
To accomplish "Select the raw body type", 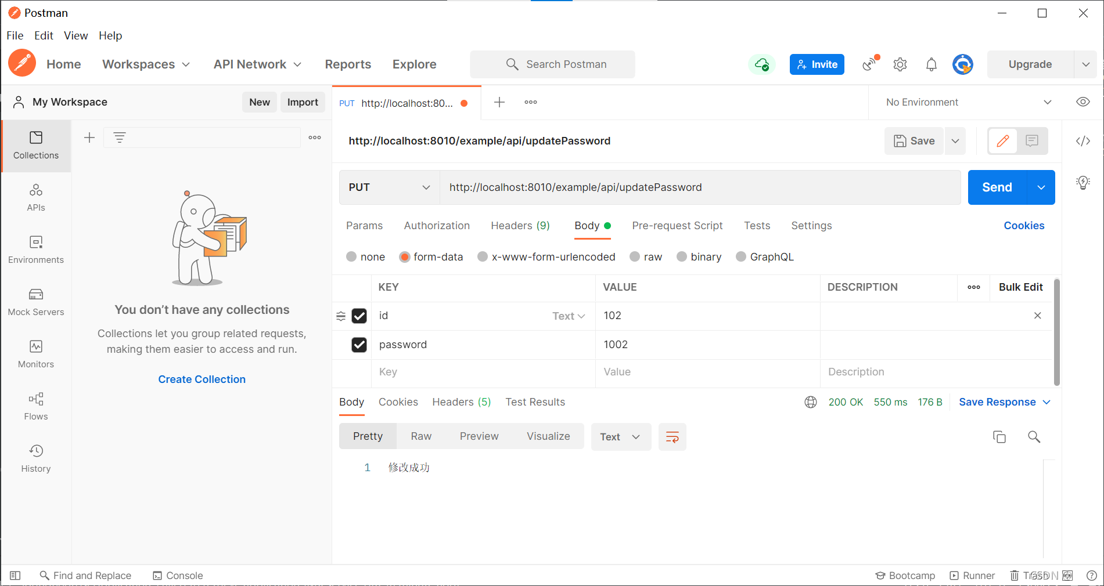I will click(x=635, y=256).
